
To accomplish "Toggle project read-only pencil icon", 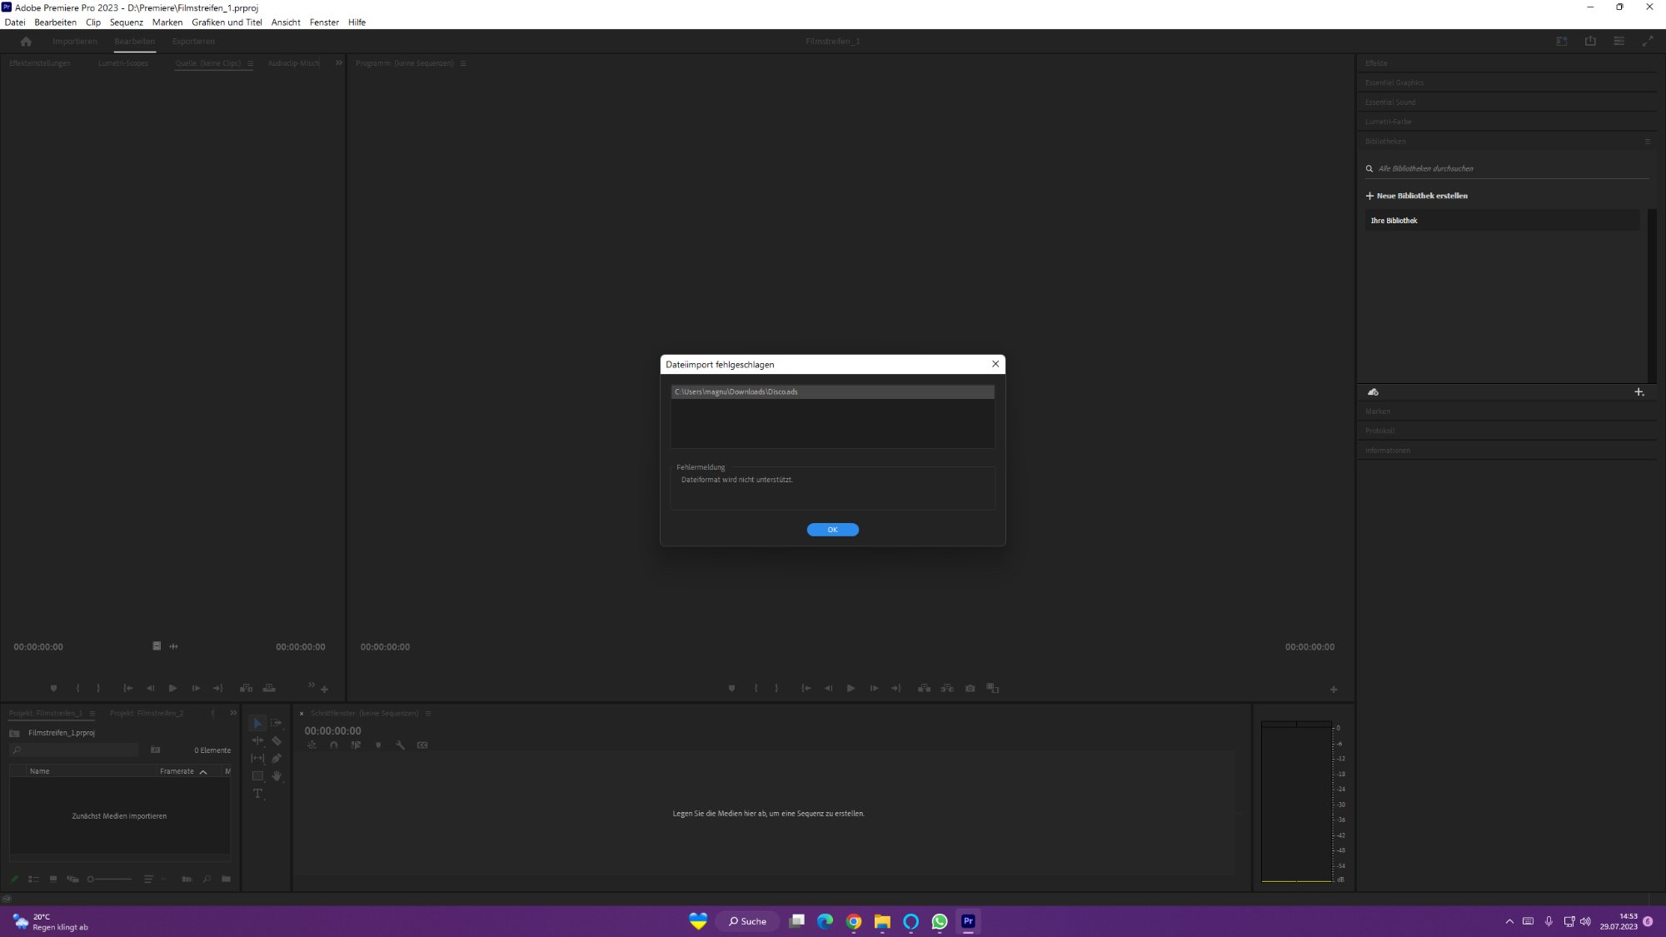I will tap(14, 880).
